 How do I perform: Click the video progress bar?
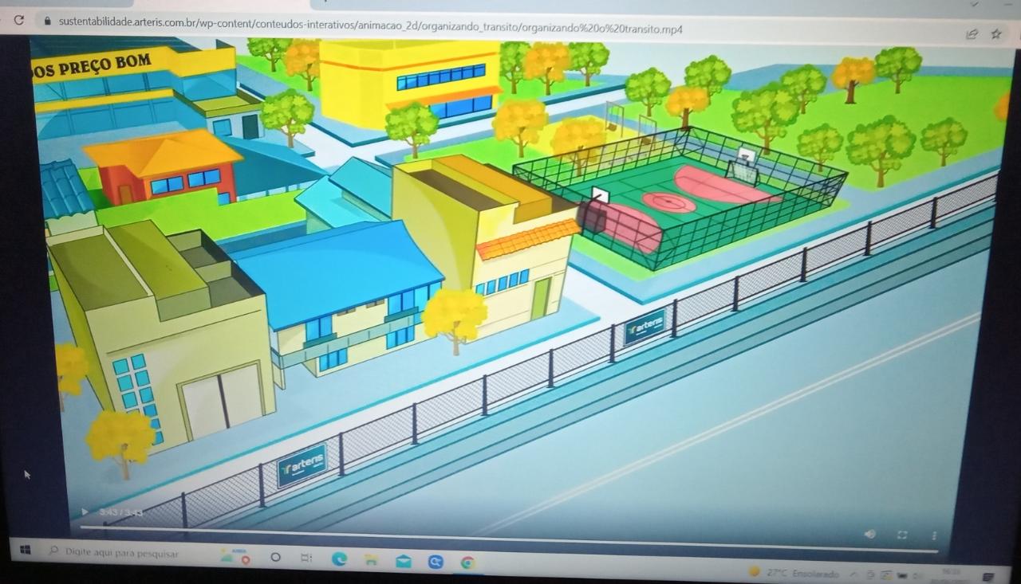click(x=509, y=539)
